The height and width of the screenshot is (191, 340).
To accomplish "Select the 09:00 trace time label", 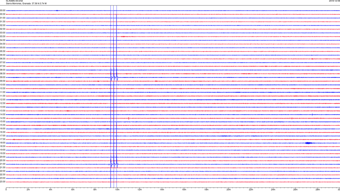I will point(2,77).
